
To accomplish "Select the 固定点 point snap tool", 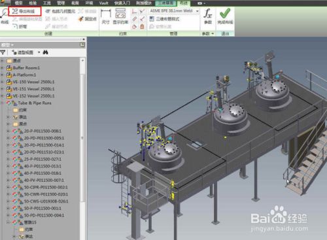I will tap(88, 19).
